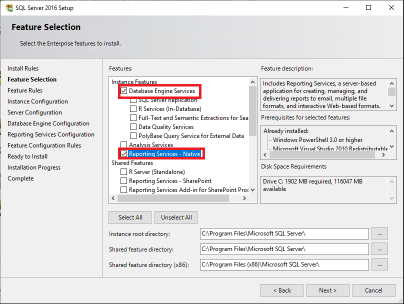Screen dimensions: 404x304
Task: Focus the Shared feature directory (x86) field
Action: [x=284, y=264]
